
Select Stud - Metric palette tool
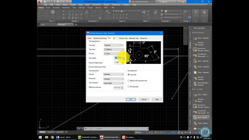pyautogui.click(x=201, y=117)
